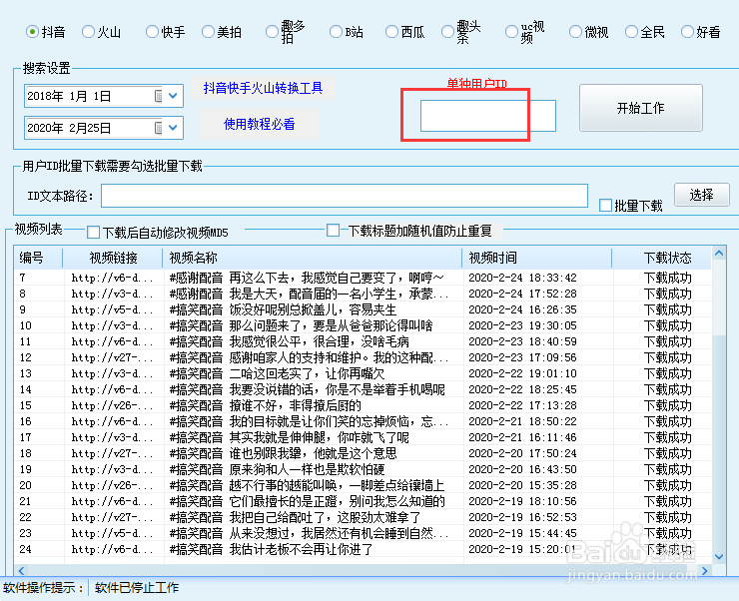Click the 开始工作 button
This screenshot has height=601, width=739.
641,108
